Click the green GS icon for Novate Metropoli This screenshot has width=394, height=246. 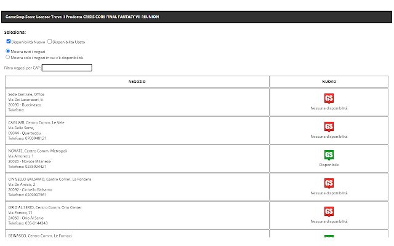[x=329, y=155]
